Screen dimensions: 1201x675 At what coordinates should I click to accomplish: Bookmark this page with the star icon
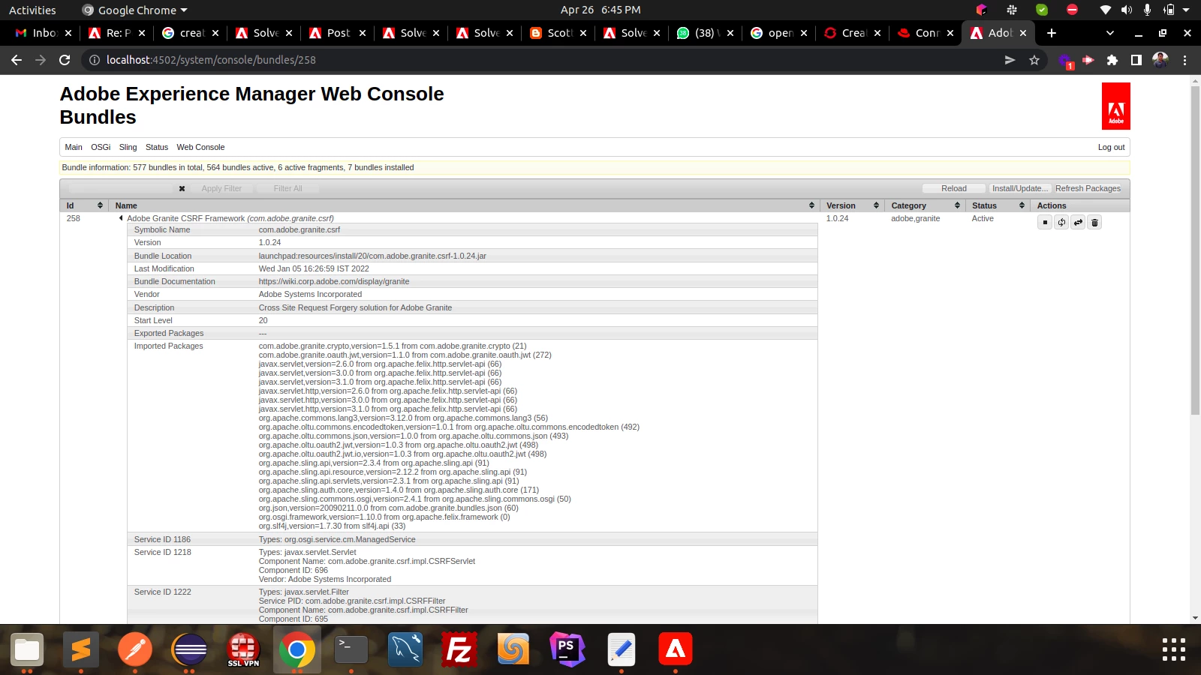point(1034,60)
